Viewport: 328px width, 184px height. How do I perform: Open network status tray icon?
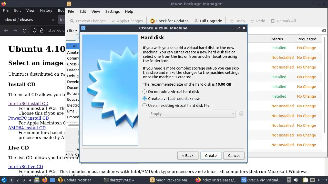(x=313, y=180)
